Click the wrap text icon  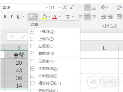119,7
